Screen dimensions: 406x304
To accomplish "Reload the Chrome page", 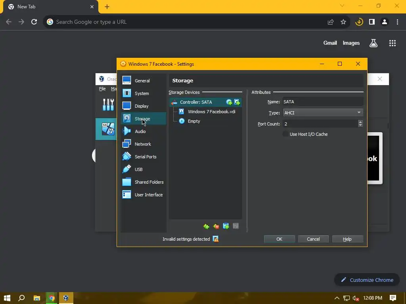I will [x=34, y=22].
